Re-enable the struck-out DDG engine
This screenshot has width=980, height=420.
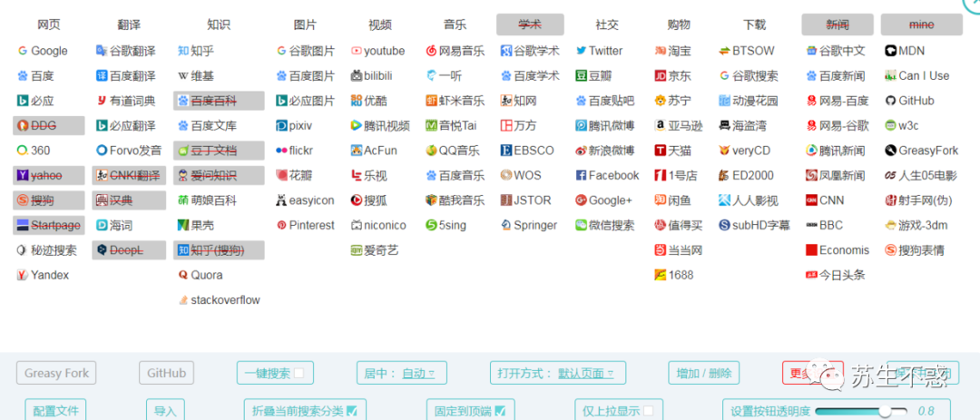click(49, 125)
